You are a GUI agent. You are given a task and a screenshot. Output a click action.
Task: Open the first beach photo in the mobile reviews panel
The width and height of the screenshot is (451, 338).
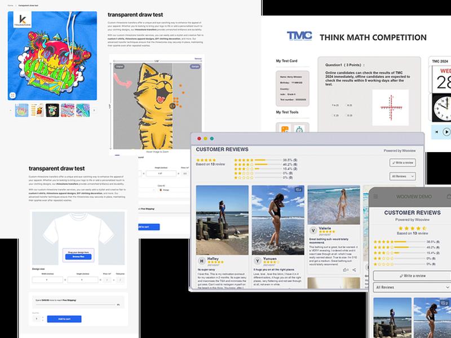(392, 318)
